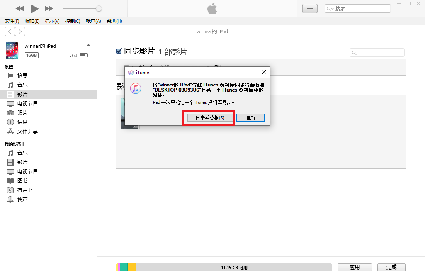
Task: Open the 帮助(H) menu
Action: [114, 21]
